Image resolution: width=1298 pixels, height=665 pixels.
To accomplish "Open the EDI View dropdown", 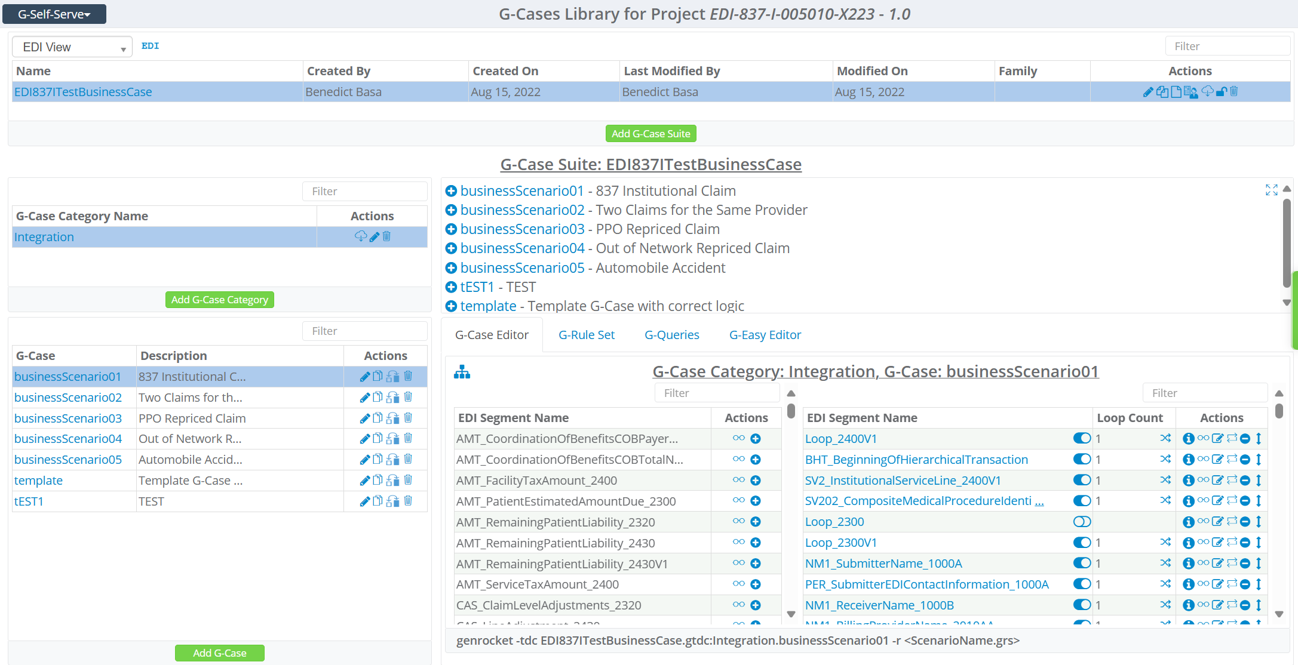I will 72,47.
